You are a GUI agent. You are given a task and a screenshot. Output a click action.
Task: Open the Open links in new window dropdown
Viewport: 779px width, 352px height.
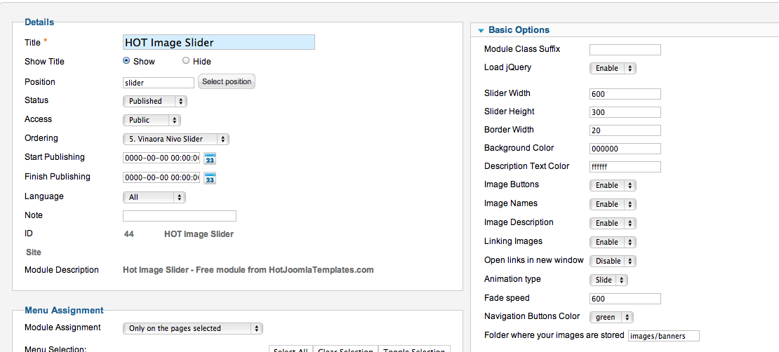(x=613, y=261)
